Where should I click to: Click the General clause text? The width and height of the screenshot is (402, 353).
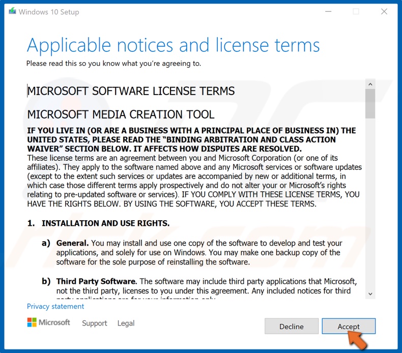(x=198, y=252)
